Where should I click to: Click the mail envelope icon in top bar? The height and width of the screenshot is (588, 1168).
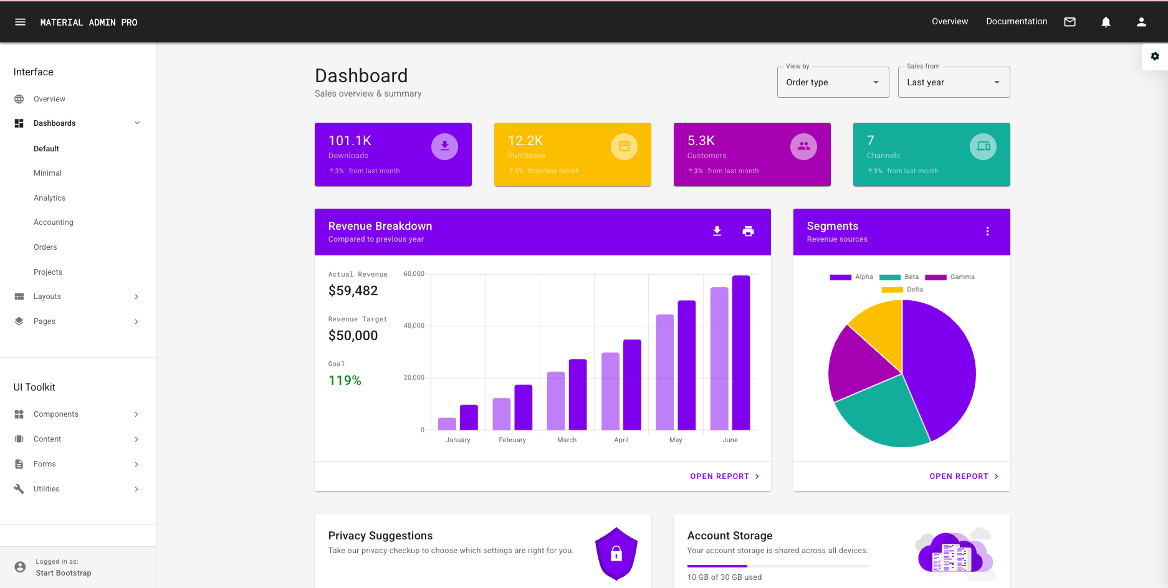[x=1070, y=22]
